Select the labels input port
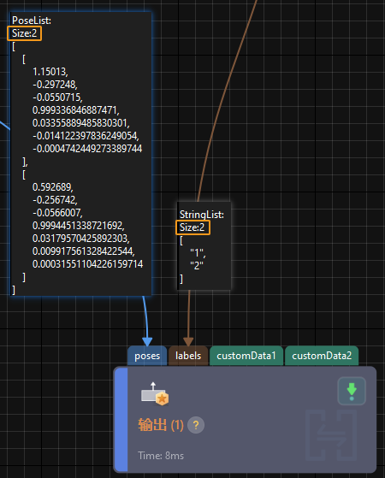 [188, 356]
